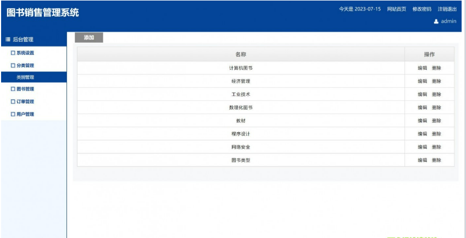Click the 操作 column header

[x=429, y=54]
